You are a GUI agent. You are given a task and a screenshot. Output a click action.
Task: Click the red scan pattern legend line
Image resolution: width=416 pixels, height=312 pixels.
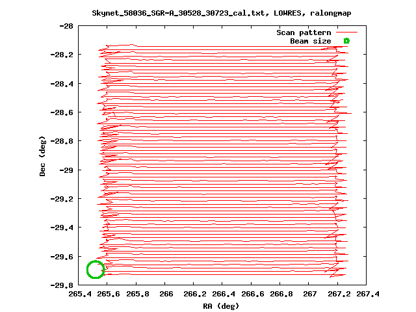[x=346, y=32]
